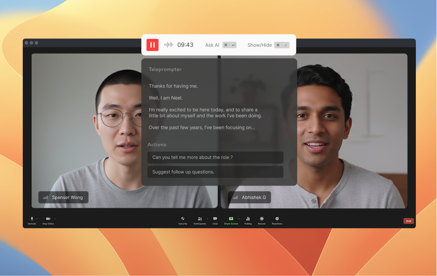Open the Chat panel
The height and width of the screenshot is (276, 437).
pyautogui.click(x=215, y=221)
